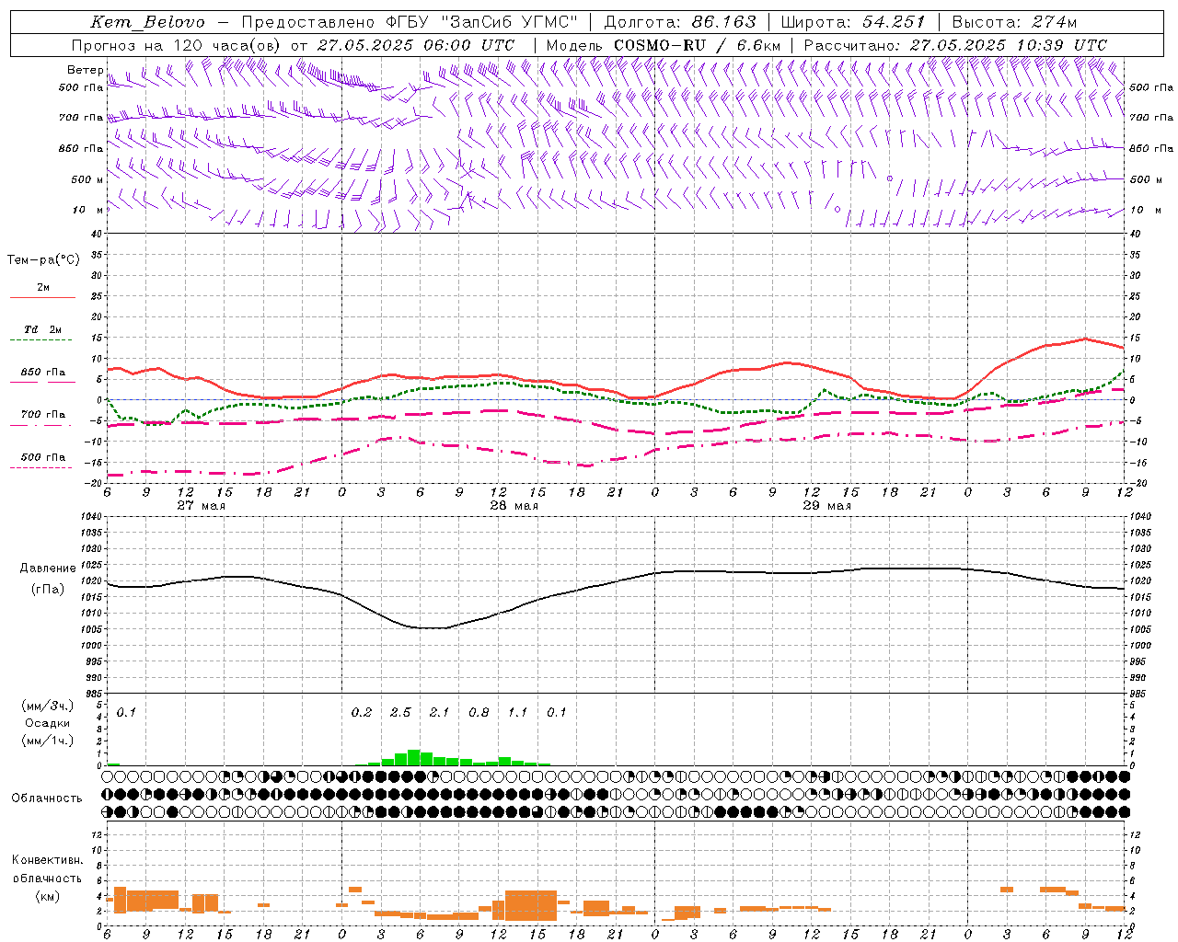Click the tallest green precipitation bar

pyautogui.click(x=414, y=758)
